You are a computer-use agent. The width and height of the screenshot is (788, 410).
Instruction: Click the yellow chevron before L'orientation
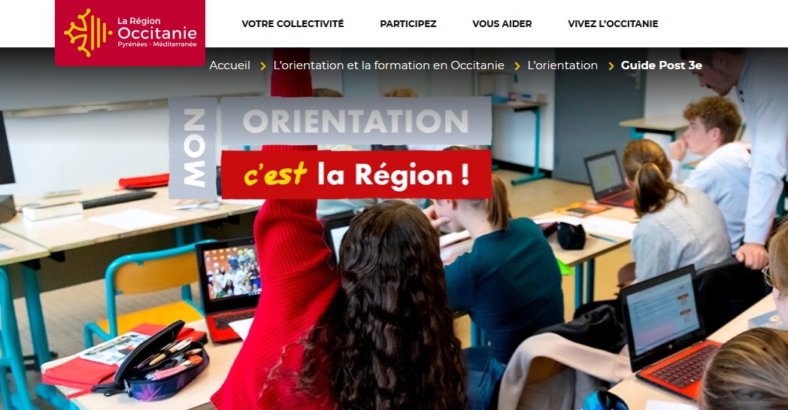click(517, 66)
